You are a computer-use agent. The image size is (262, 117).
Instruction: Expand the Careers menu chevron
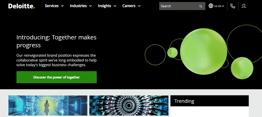coord(139,6)
